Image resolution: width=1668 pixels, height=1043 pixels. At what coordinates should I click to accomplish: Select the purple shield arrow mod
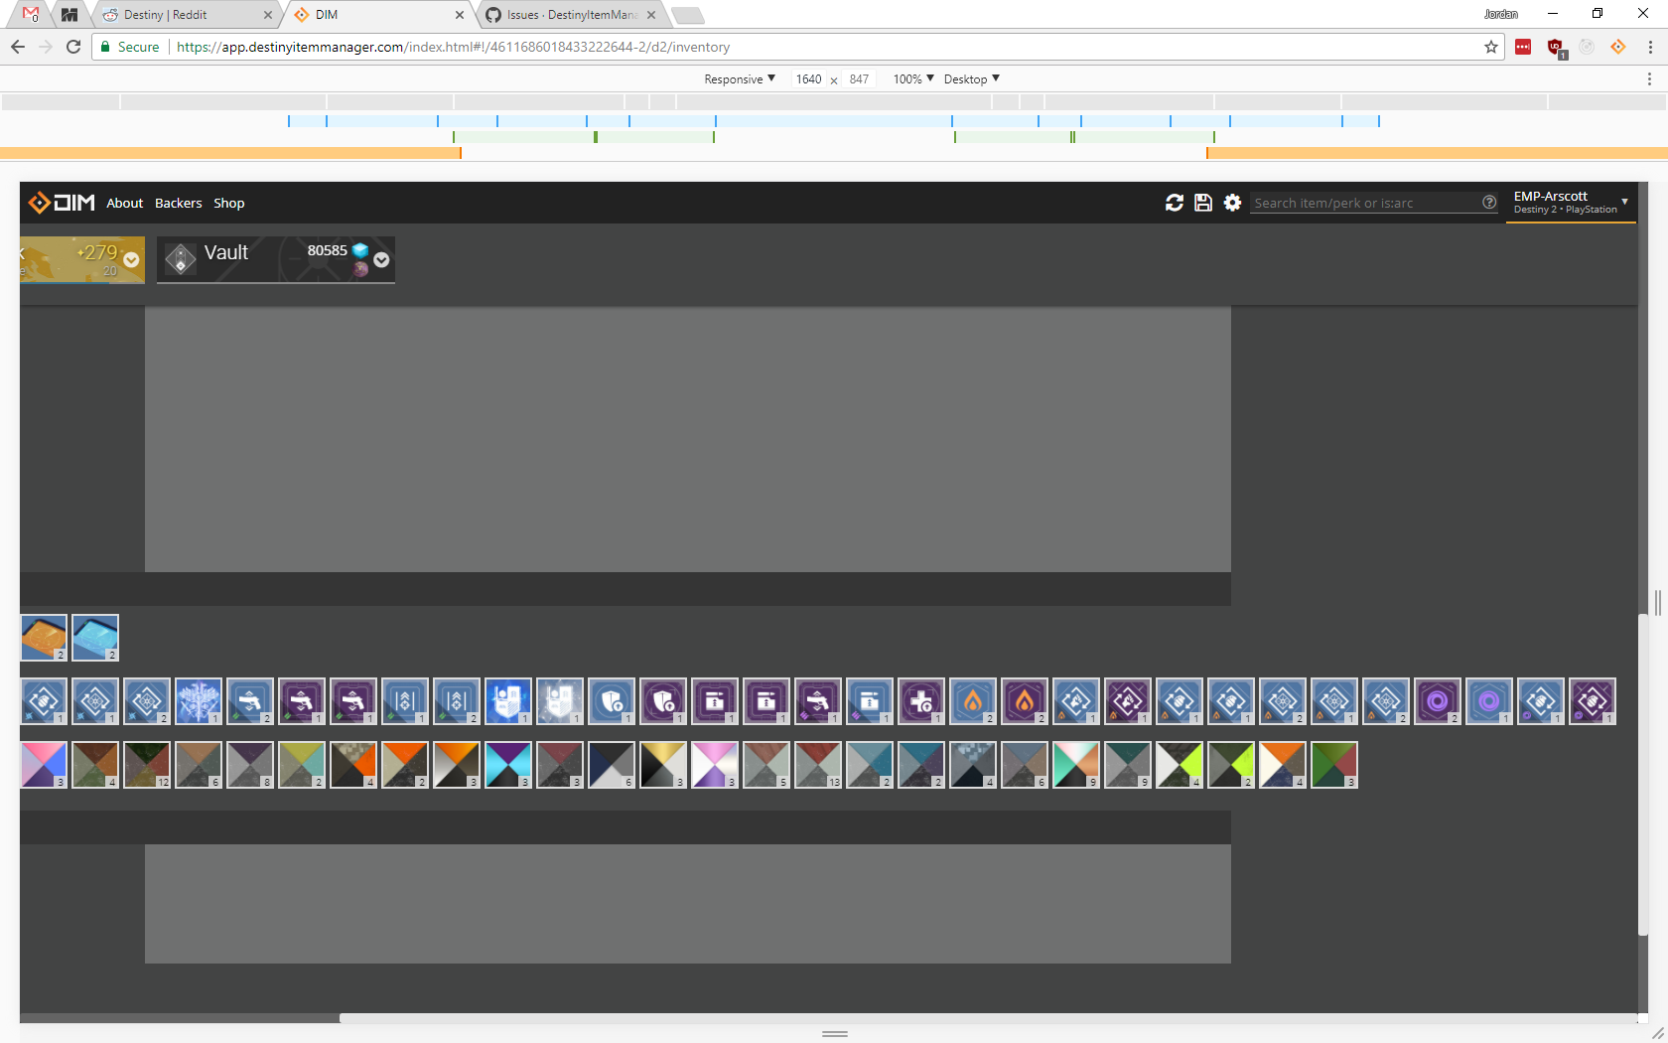tap(663, 701)
